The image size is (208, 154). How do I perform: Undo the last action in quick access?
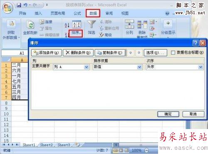[25, 5]
